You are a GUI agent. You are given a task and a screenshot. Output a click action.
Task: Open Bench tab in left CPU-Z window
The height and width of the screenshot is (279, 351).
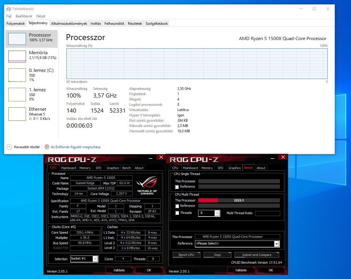pos(126,168)
